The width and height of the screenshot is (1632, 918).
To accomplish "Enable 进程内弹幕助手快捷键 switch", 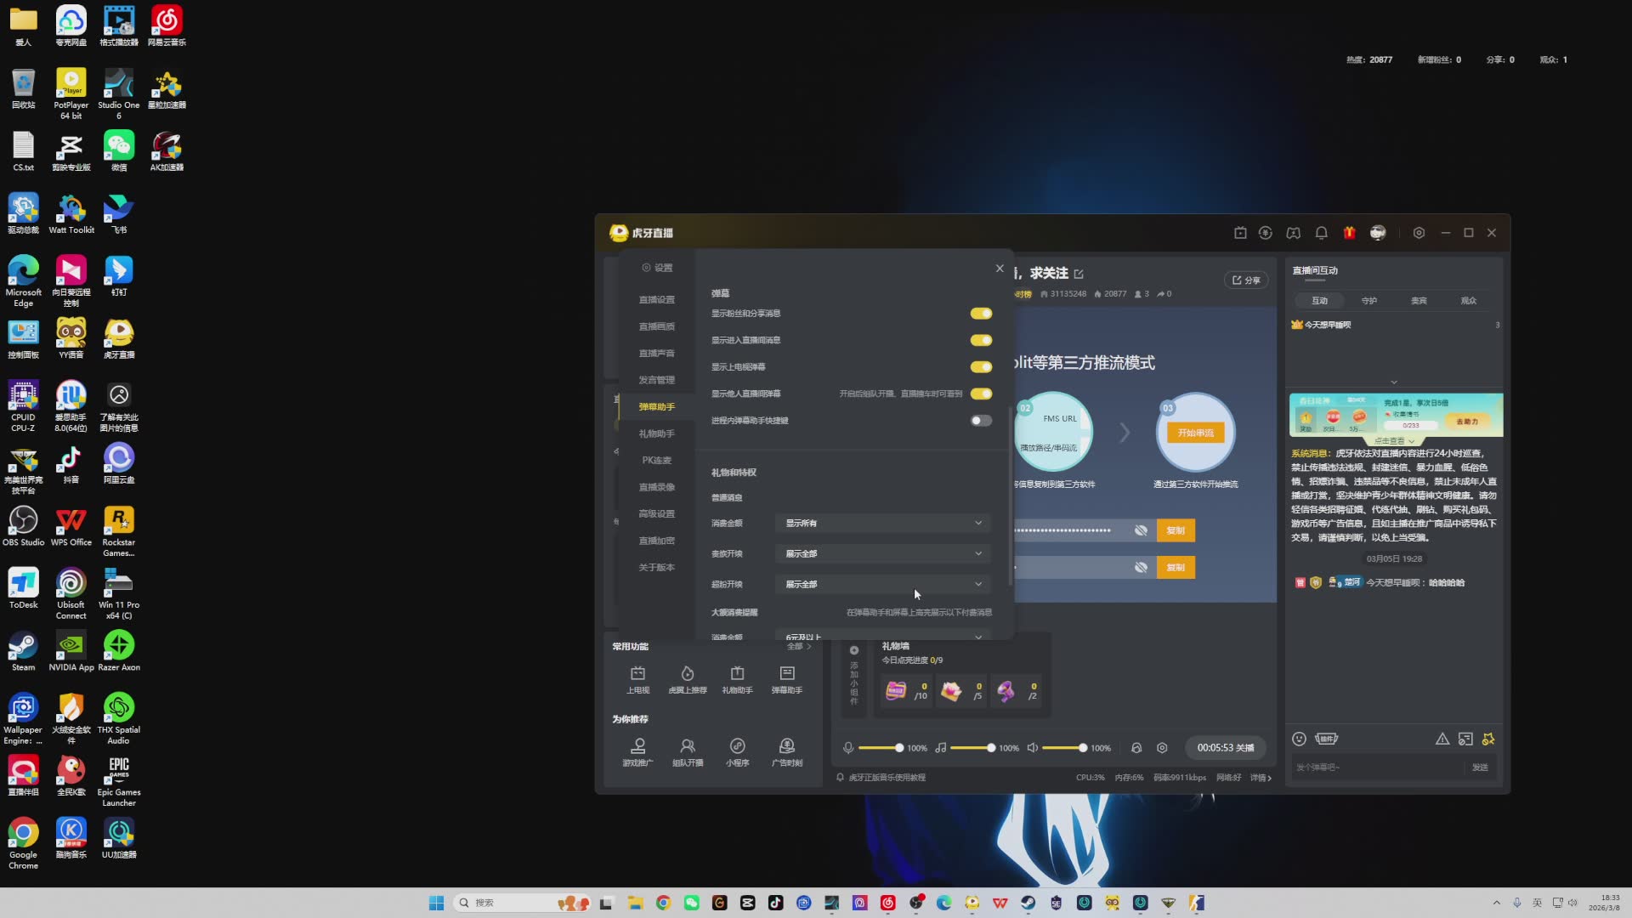I will click(x=981, y=421).
